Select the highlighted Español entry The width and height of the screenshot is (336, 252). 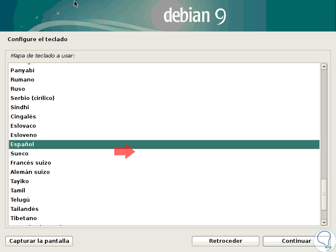coord(164,144)
